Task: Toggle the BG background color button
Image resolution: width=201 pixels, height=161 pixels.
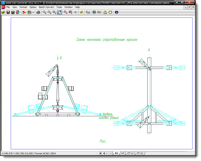Action: (99, 12)
